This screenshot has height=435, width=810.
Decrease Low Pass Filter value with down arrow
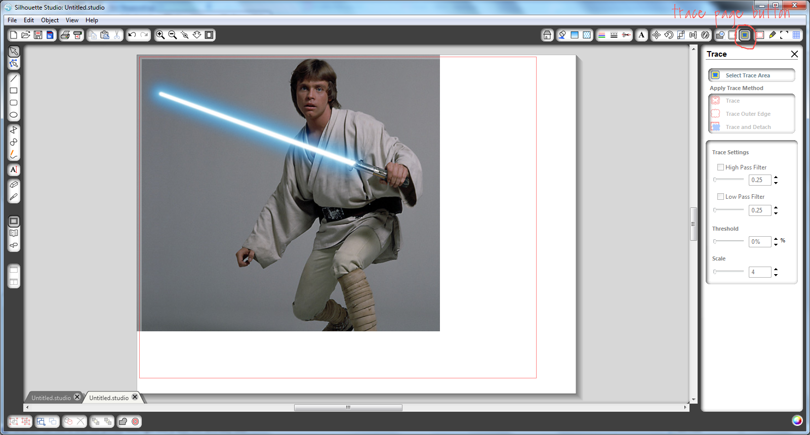(776, 213)
